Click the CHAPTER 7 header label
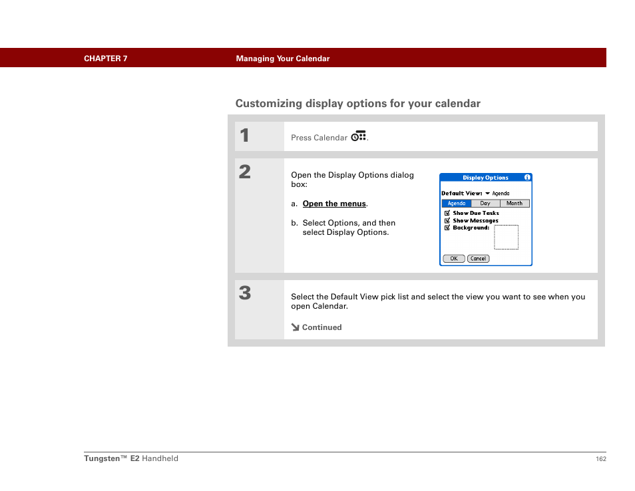 pyautogui.click(x=105, y=59)
